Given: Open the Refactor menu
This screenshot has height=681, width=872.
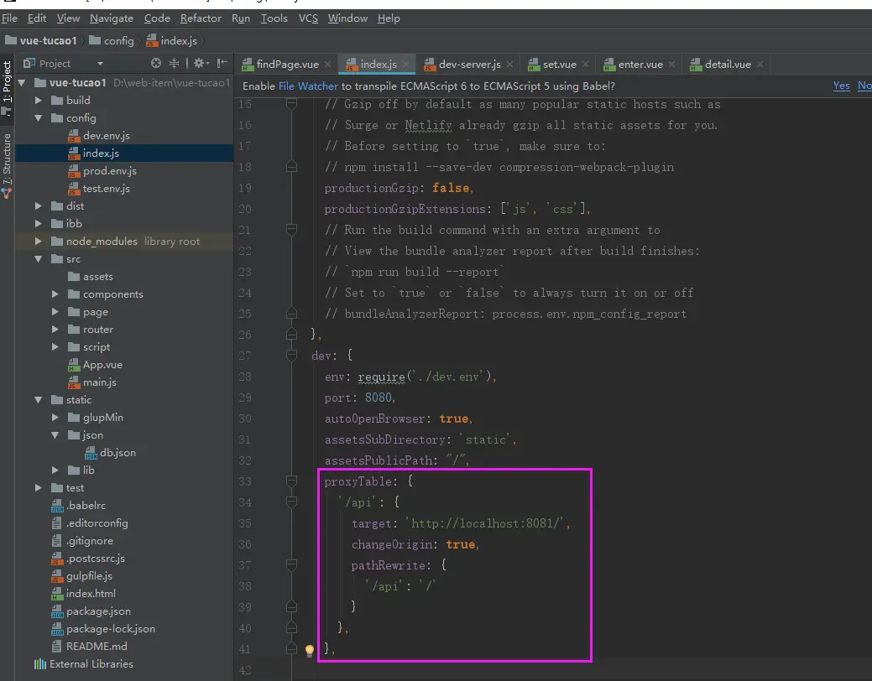Looking at the screenshot, I should 201,18.
